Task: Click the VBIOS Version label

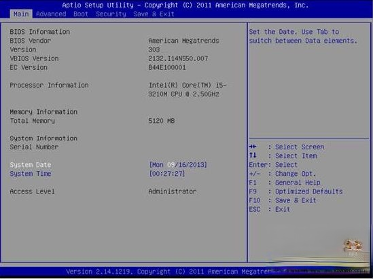Action: point(34,58)
